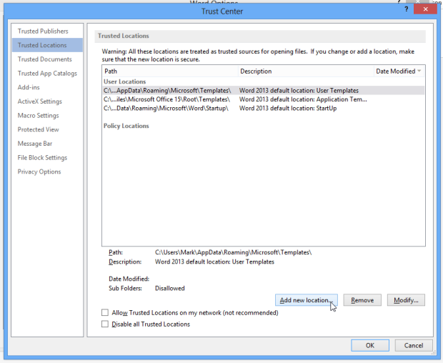The height and width of the screenshot is (363, 443).
Task: Close the Trust Center dialog
Action: [425, 9]
